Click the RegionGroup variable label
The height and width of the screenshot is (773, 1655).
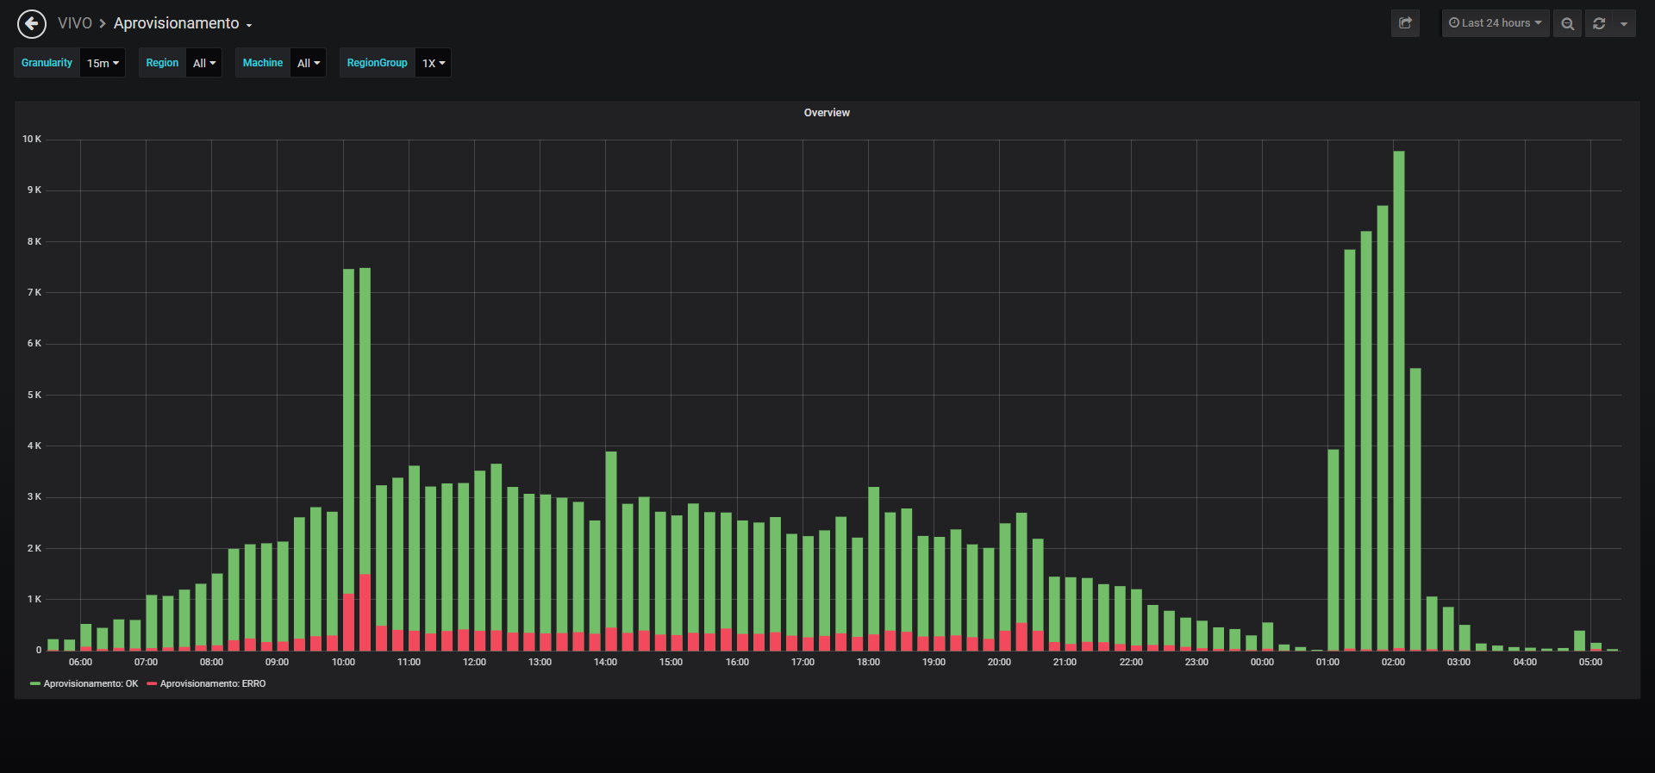(378, 63)
